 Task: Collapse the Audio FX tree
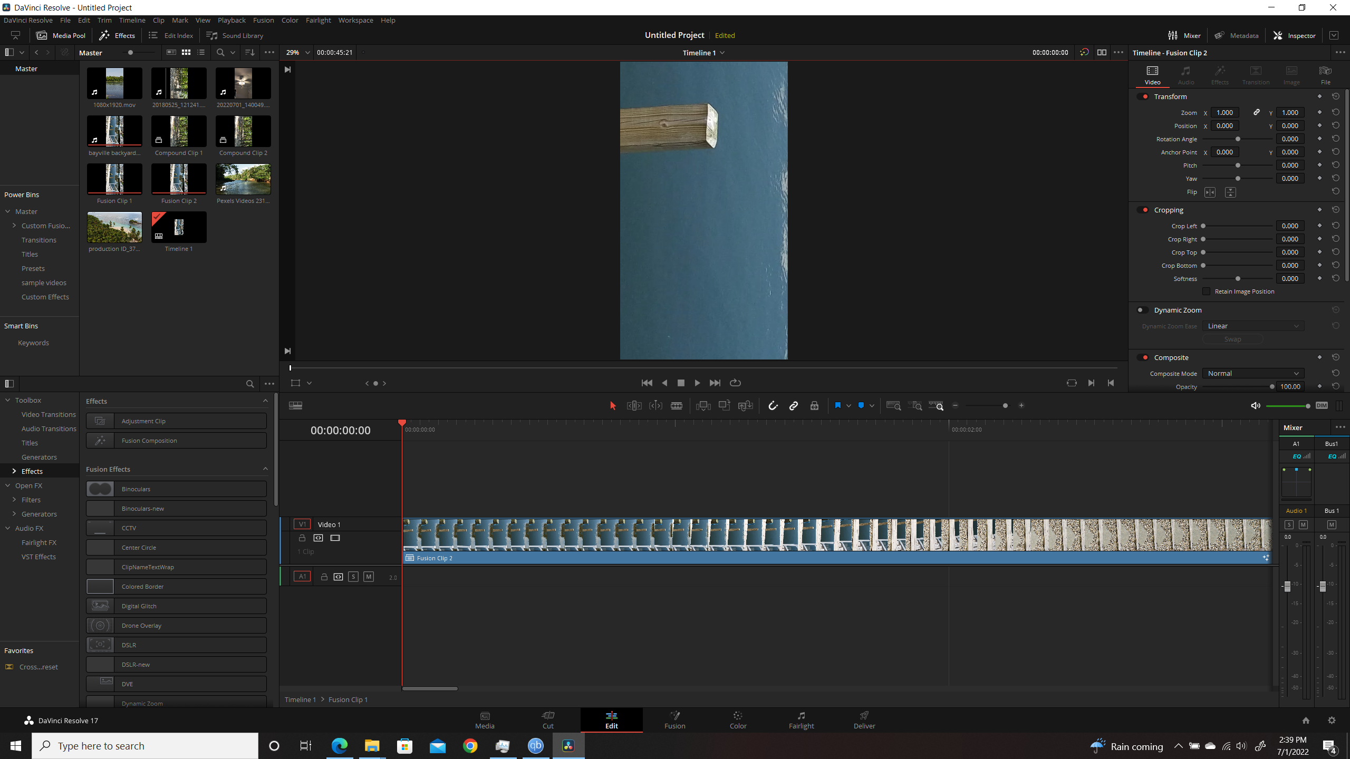tap(8, 528)
